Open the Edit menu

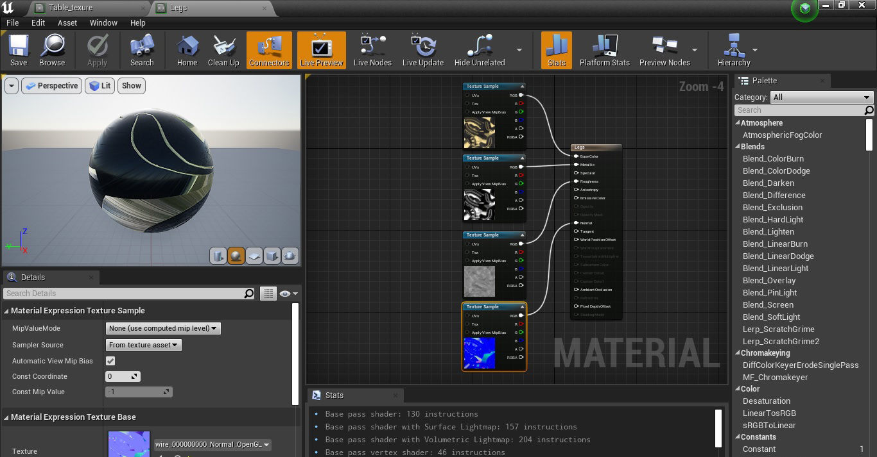(x=39, y=22)
